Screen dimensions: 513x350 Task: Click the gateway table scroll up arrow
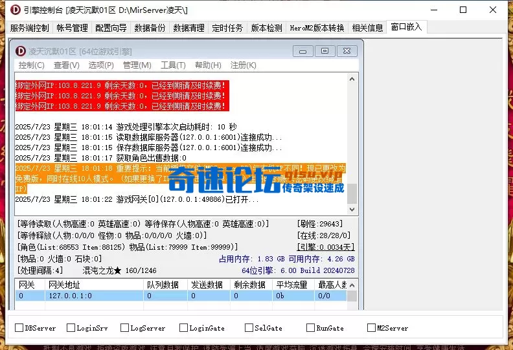[x=352, y=285]
